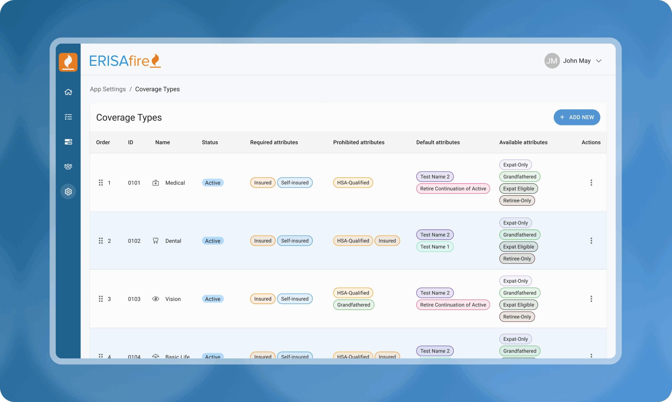The image size is (672, 402).
Task: Open the server storage icon in sidebar
Action: [x=68, y=142]
